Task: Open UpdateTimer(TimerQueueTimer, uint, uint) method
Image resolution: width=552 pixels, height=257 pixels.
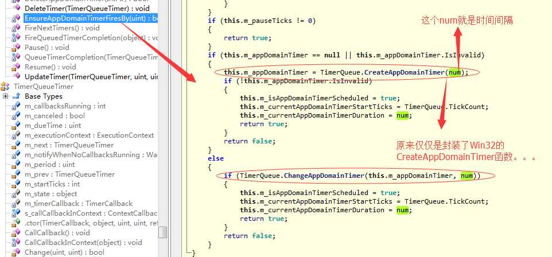Action: click(91, 76)
